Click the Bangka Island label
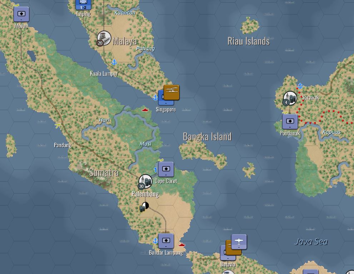The width and height of the screenshot is (354, 274). pos(207,136)
